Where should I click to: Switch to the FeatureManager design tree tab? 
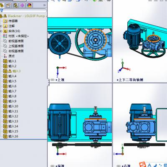pos(2,5)
